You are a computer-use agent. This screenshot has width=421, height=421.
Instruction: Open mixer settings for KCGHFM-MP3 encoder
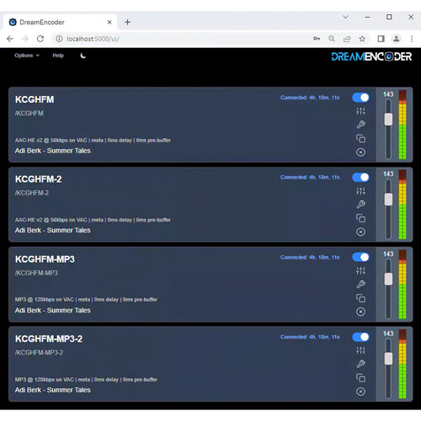pos(360,271)
